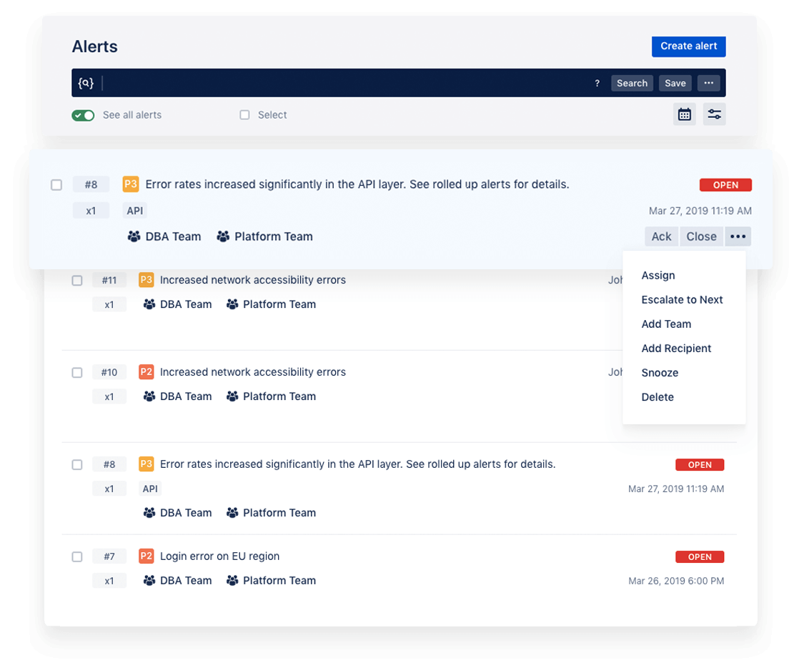Click the DBA Team people icon on alert #8
Viewport: 804px width, 670px height.
(x=134, y=236)
